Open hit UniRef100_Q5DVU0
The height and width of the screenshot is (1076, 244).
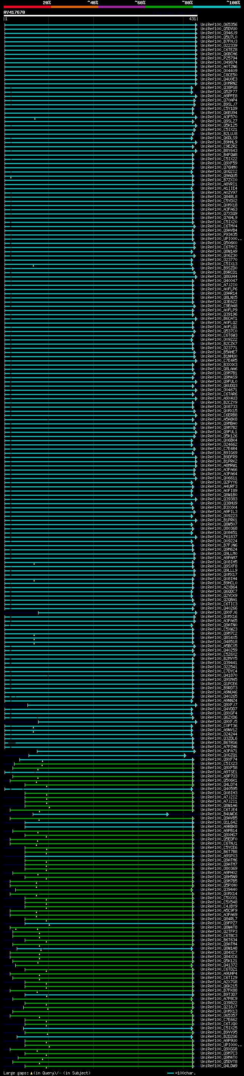pyautogui.click(x=219, y=29)
